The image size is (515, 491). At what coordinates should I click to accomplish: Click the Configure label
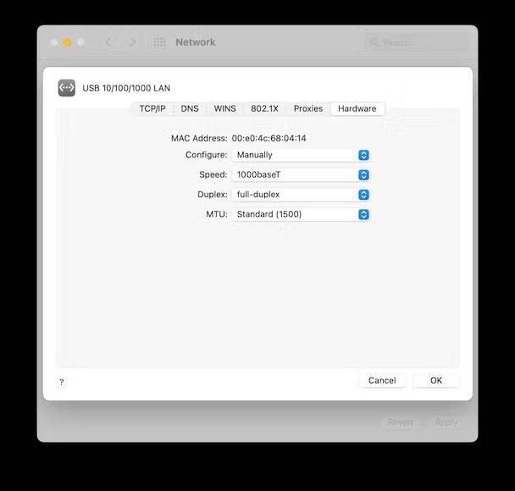tap(207, 155)
